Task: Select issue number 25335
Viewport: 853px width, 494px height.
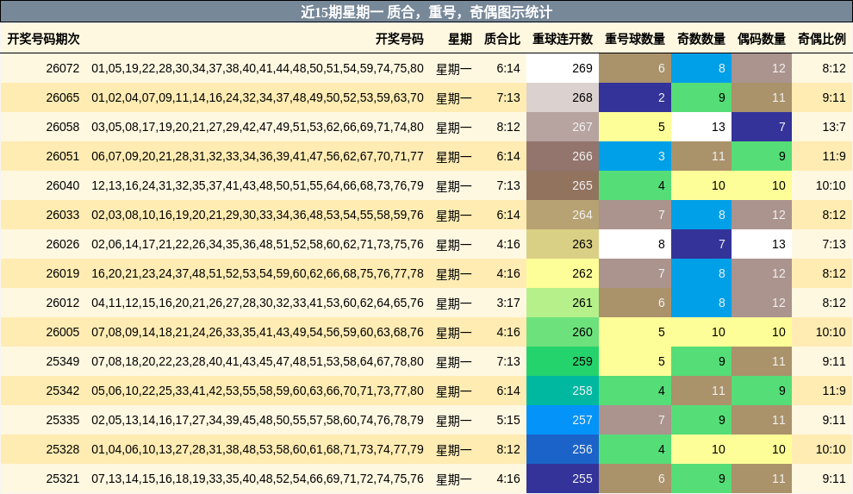Action: tap(63, 421)
